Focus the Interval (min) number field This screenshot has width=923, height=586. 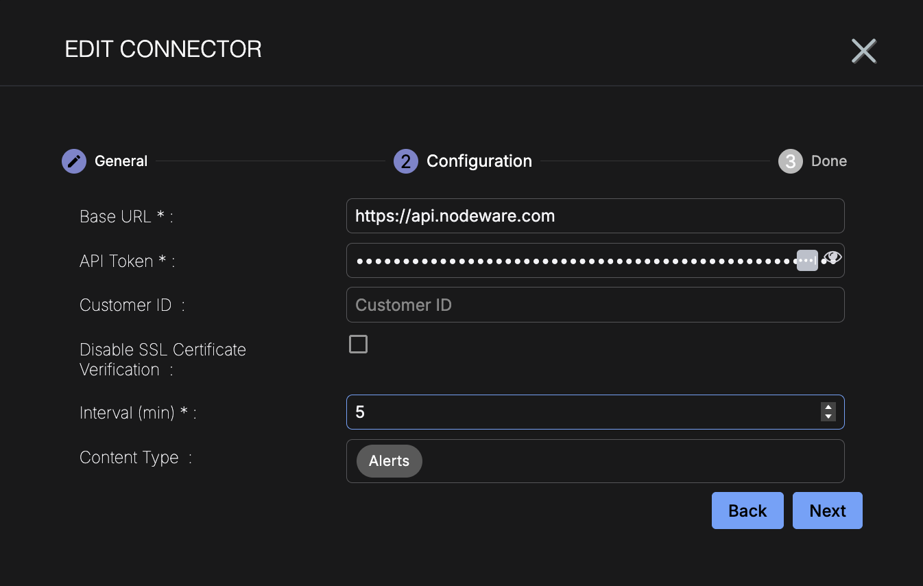coord(583,412)
